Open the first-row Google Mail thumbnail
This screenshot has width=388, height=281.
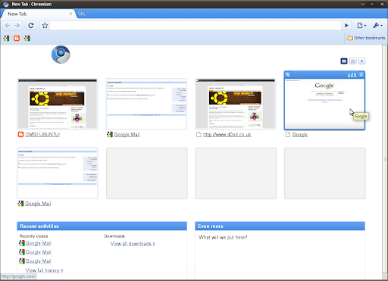pos(146,104)
